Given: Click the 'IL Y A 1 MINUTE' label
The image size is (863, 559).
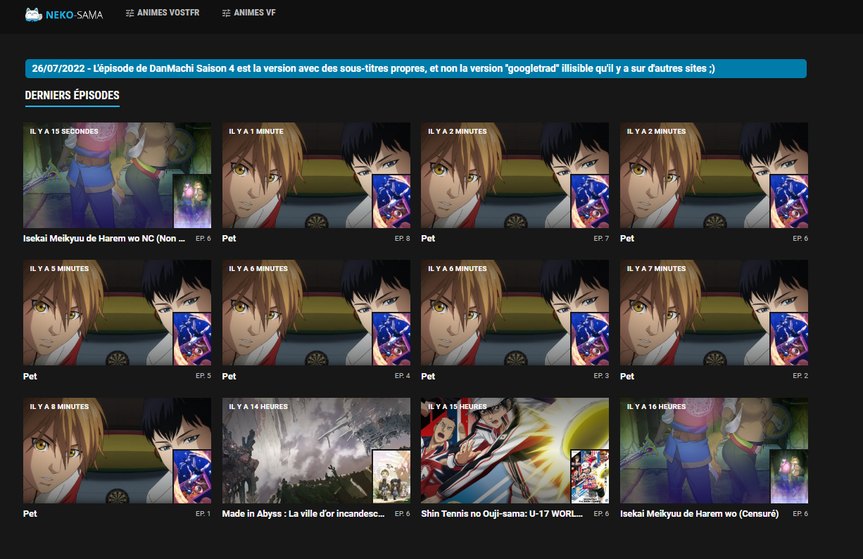Looking at the screenshot, I should pyautogui.click(x=256, y=132).
